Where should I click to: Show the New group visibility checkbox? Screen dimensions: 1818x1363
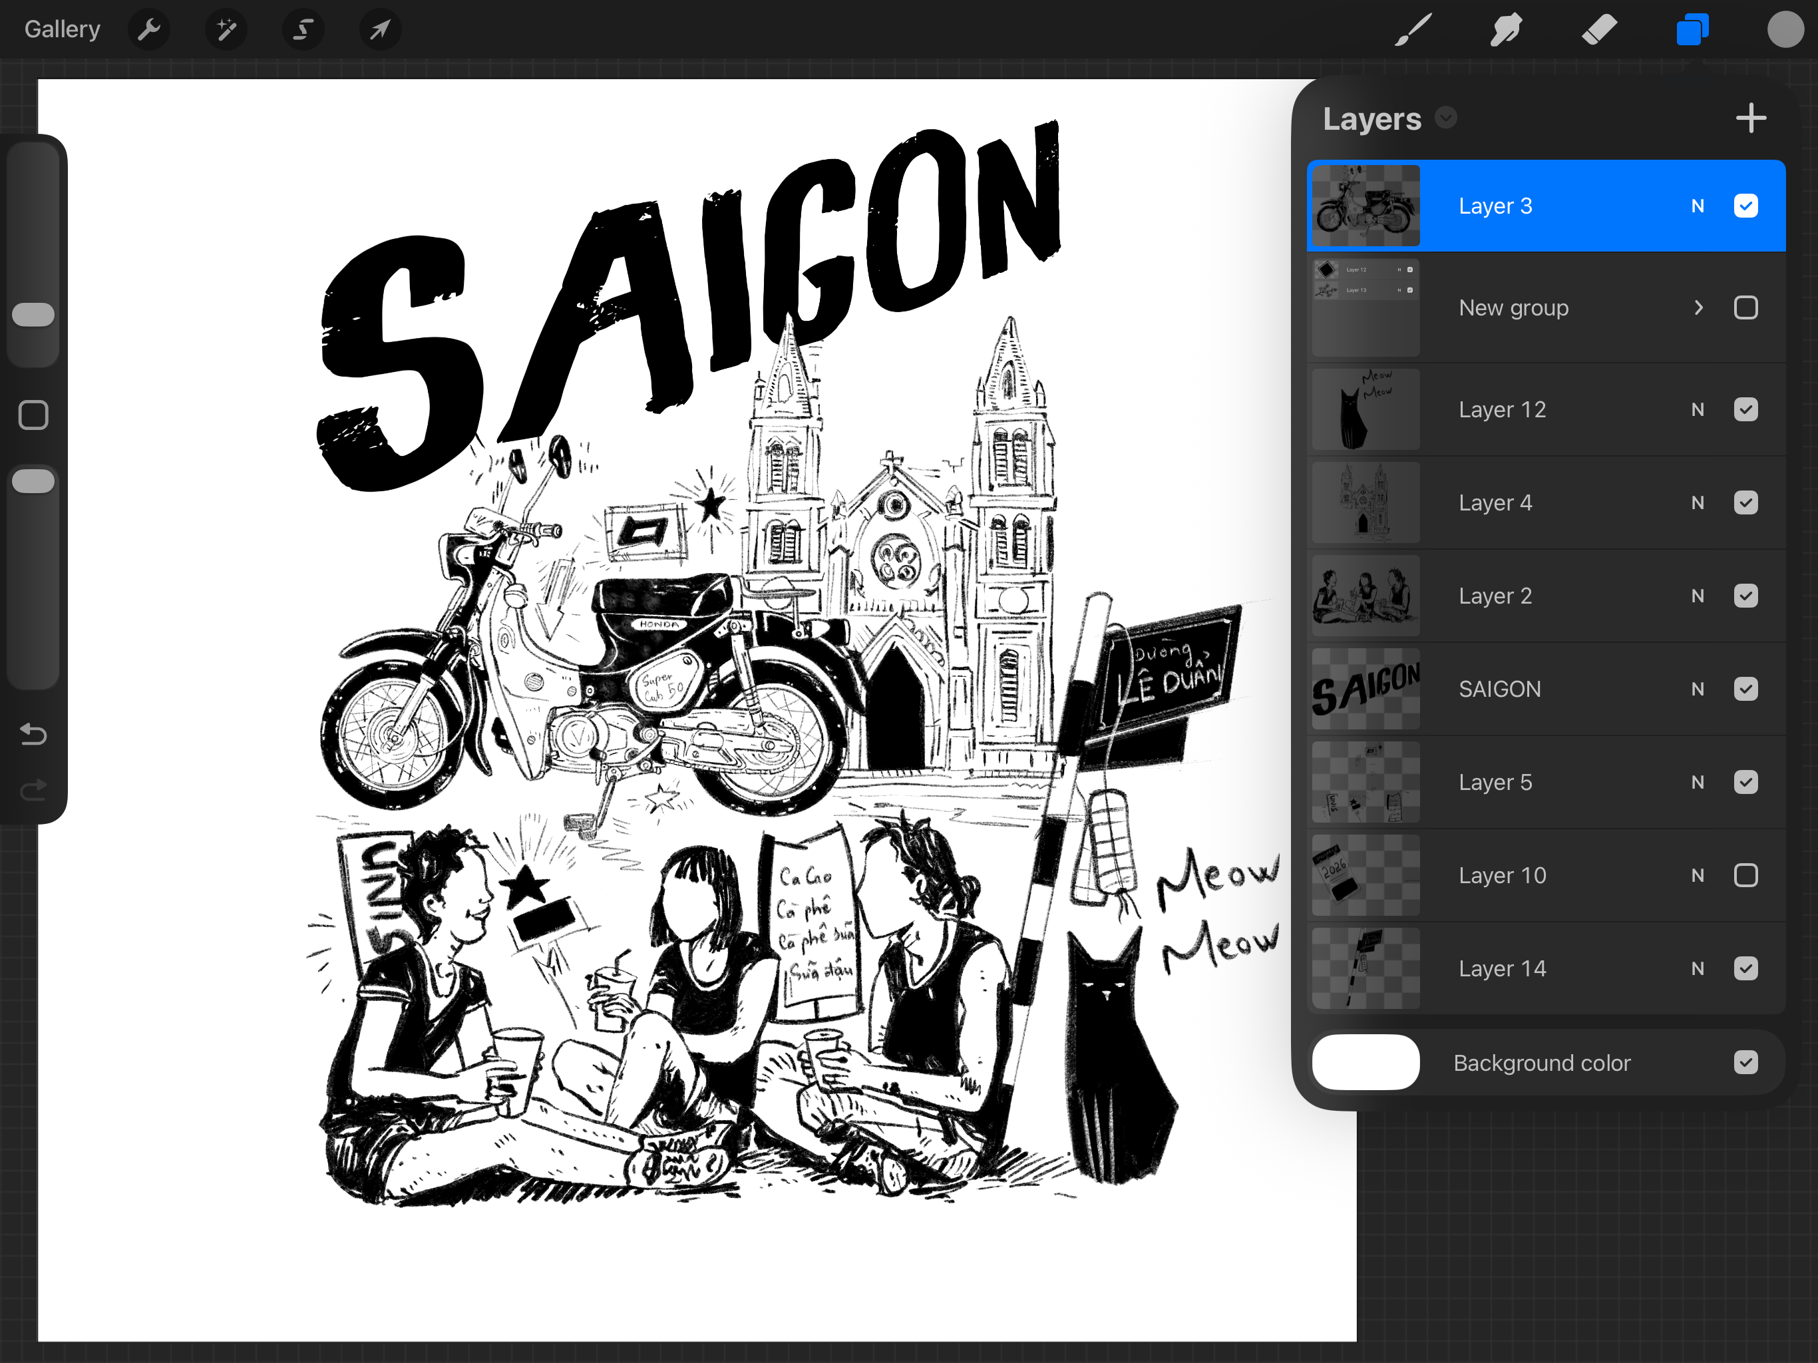1745,307
